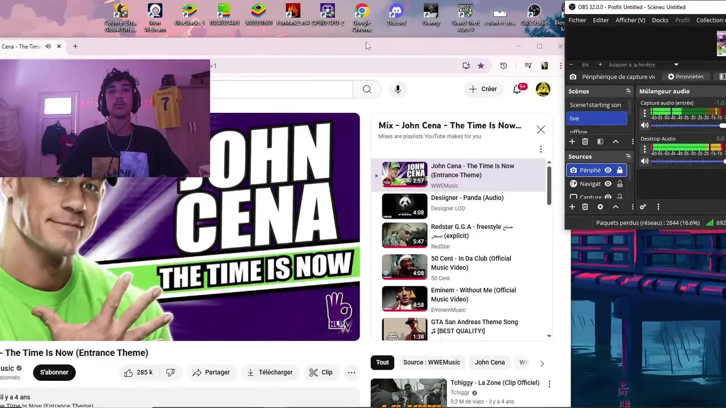Screen dimensions: 726x408
Task: Undock the Sources panel
Action: (x=628, y=156)
